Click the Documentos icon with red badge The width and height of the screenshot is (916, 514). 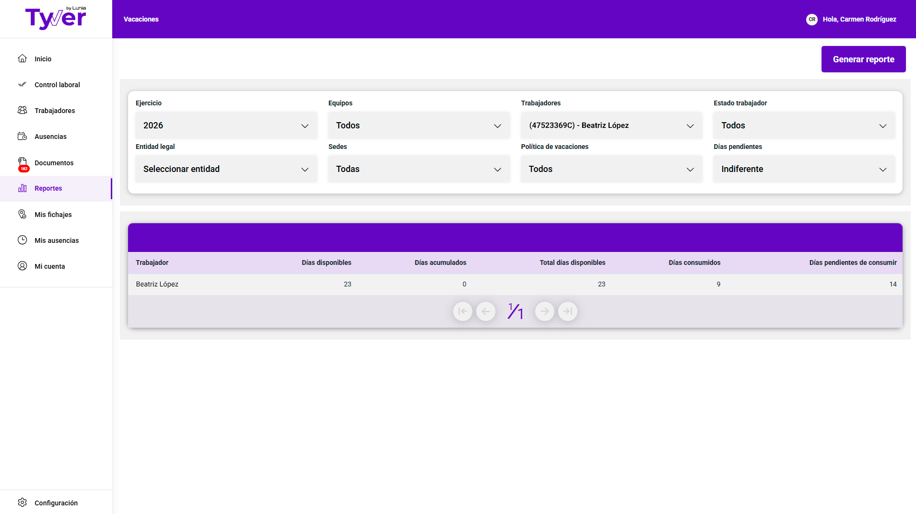coord(23,164)
